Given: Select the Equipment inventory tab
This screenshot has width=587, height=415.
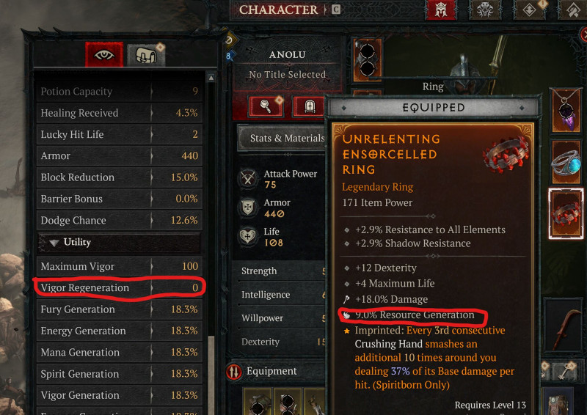Looking at the screenshot, I should (272, 371).
